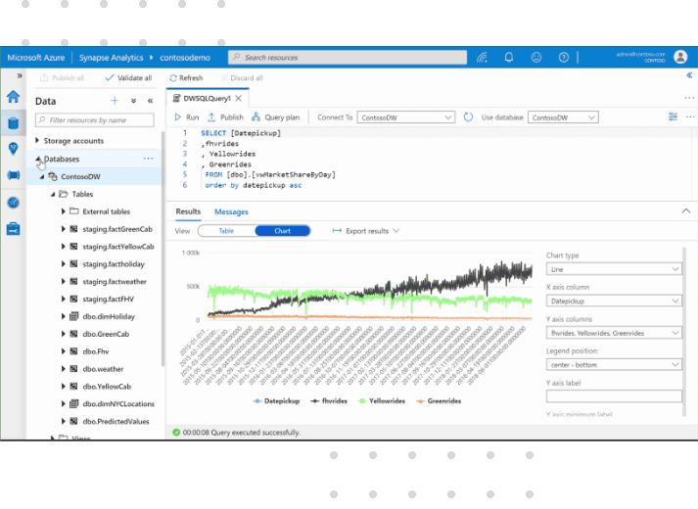The height and width of the screenshot is (509, 698).
Task: Open tab strip more options ellipsis
Action: 689,98
